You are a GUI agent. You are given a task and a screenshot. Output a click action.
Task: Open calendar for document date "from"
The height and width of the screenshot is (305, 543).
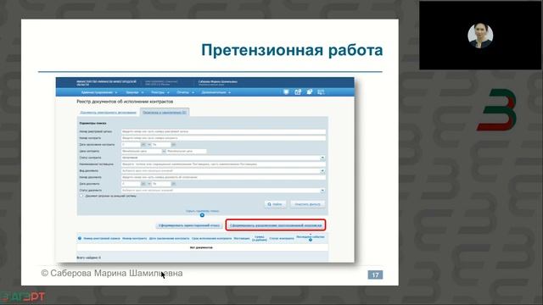pyautogui.click(x=143, y=184)
